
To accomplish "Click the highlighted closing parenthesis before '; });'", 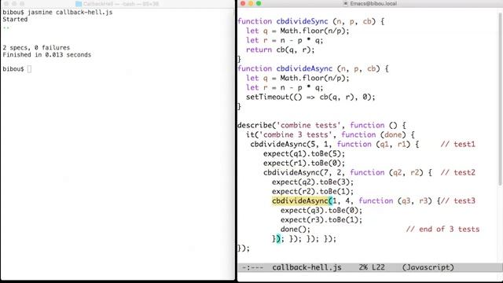I will 278,239.
